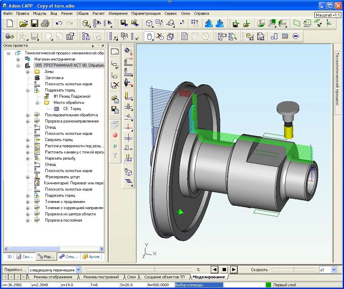
Task: Expand the Последовательная обработка node
Action: (x=28, y=115)
